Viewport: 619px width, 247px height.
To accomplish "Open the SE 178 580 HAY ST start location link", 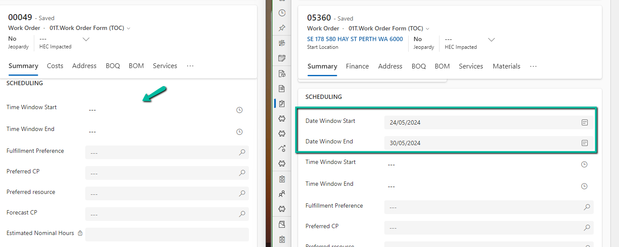I will point(355,39).
